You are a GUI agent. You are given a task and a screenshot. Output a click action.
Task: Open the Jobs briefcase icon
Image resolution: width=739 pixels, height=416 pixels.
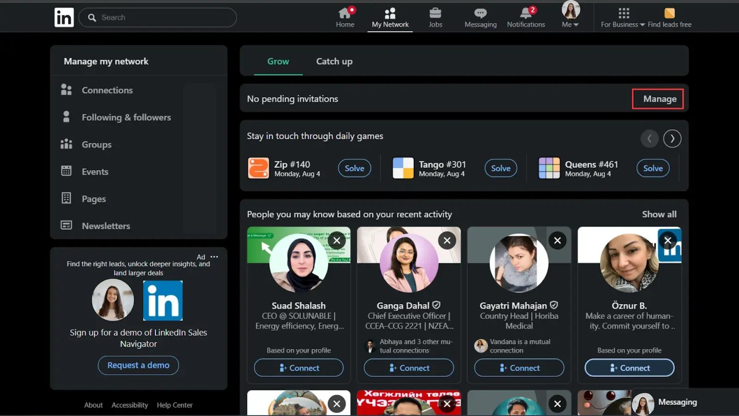(x=435, y=13)
